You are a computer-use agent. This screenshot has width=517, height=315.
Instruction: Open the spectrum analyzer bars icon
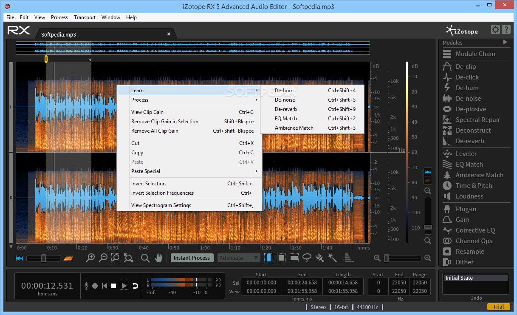point(349,258)
